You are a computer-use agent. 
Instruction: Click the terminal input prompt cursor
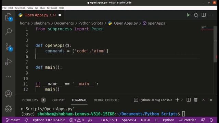click(183, 114)
